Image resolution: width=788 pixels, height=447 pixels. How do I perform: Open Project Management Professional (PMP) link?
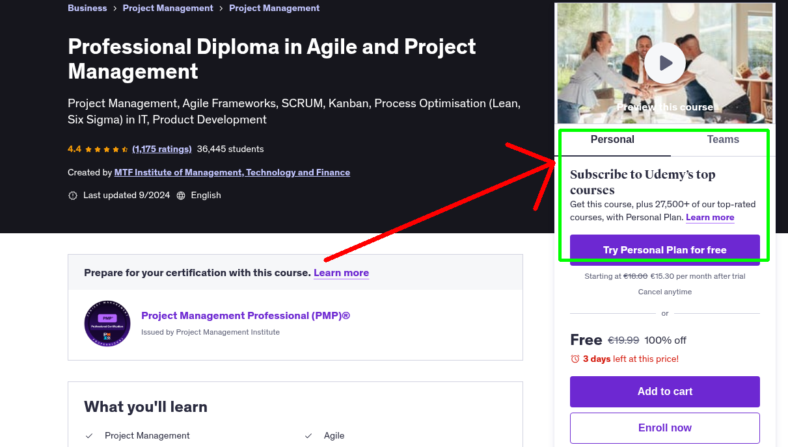(246, 316)
